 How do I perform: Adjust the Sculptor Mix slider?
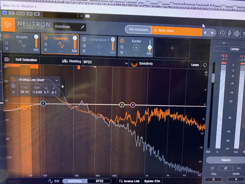point(36,41)
